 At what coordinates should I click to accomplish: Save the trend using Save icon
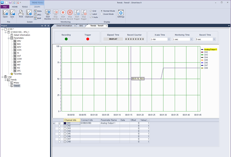pos(12,14)
